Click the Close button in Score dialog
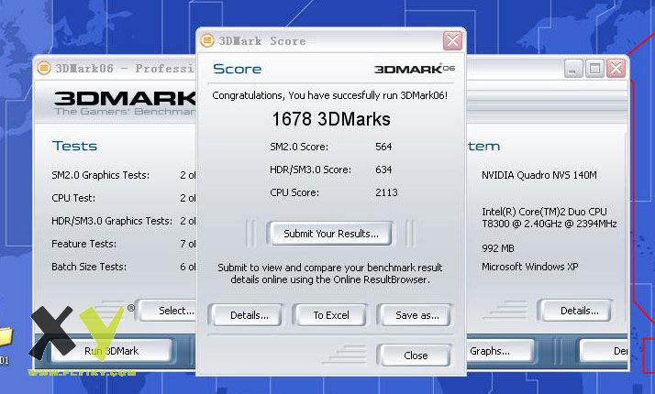This screenshot has height=394, width=655. click(416, 356)
